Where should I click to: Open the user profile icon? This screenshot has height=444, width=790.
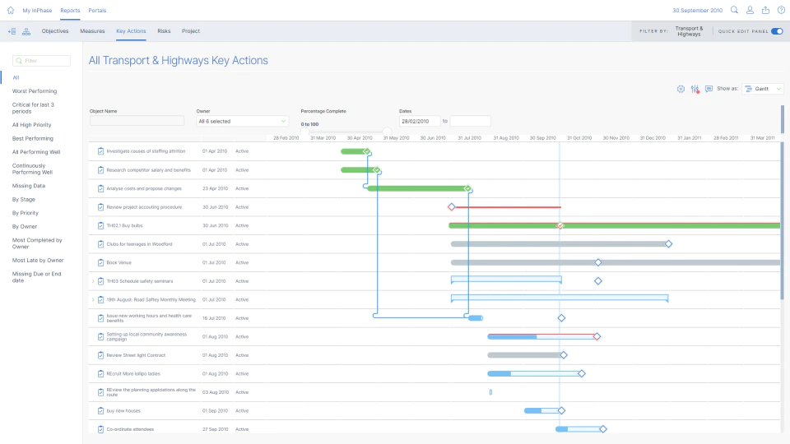(x=750, y=10)
